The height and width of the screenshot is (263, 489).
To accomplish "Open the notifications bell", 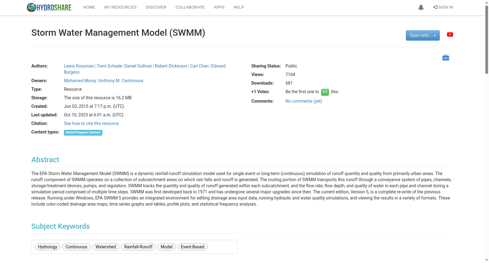I will (x=421, y=7).
